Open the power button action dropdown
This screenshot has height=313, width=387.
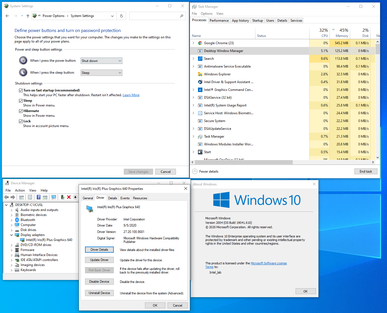(x=101, y=61)
